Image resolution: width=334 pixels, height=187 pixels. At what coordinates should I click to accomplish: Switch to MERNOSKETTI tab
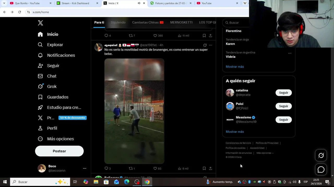coord(181,22)
